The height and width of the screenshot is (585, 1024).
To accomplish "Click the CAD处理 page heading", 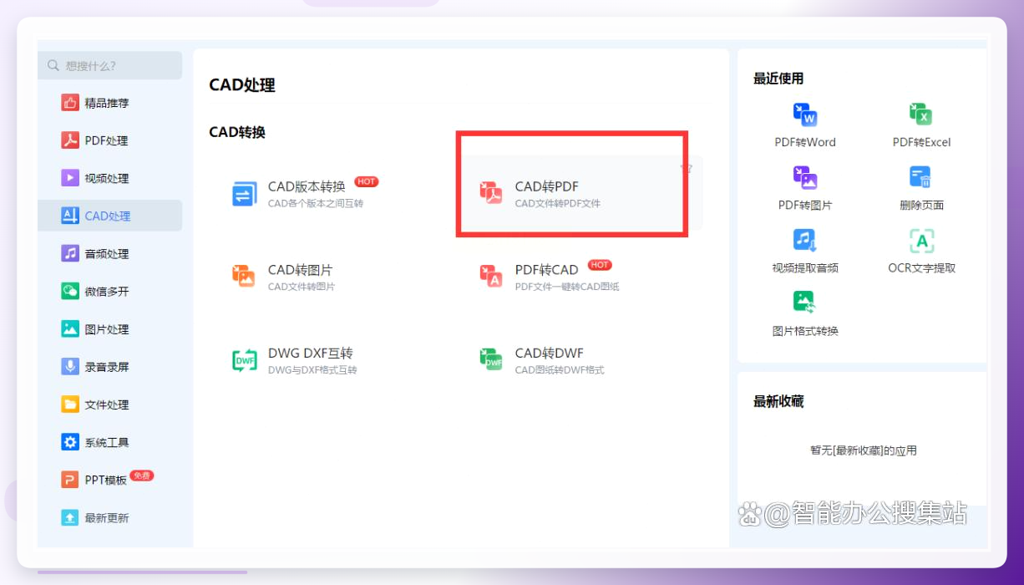I will coord(242,85).
